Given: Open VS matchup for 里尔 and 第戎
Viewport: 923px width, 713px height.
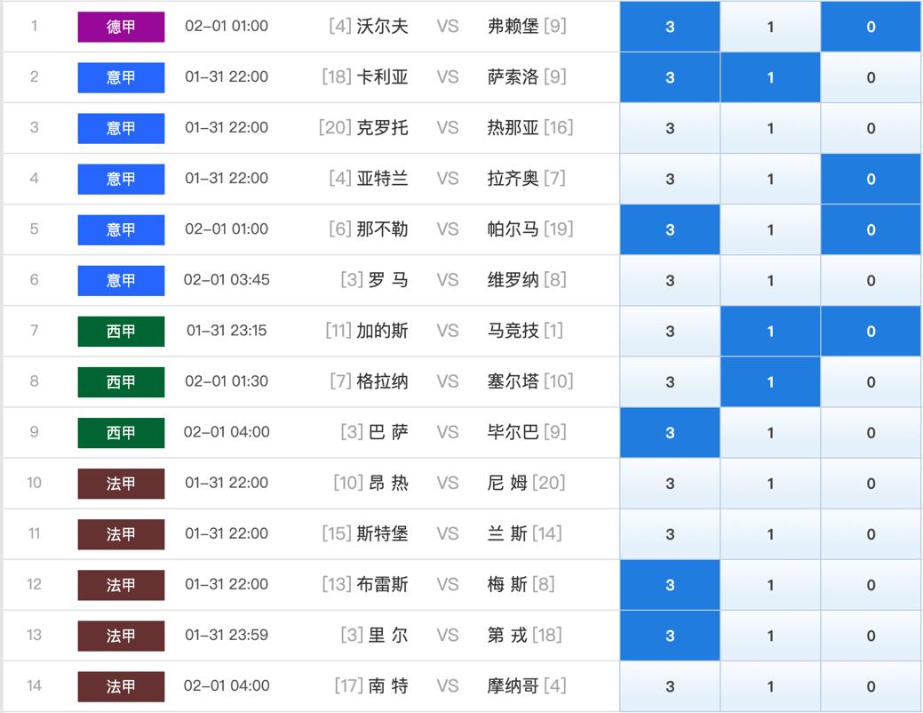Looking at the screenshot, I should point(448,635).
